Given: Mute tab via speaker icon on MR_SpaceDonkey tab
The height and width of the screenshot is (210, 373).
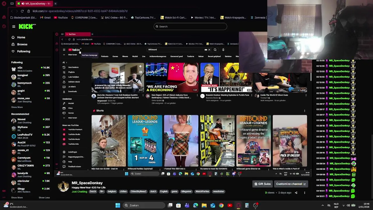Looking at the screenshot, I should [23, 3].
